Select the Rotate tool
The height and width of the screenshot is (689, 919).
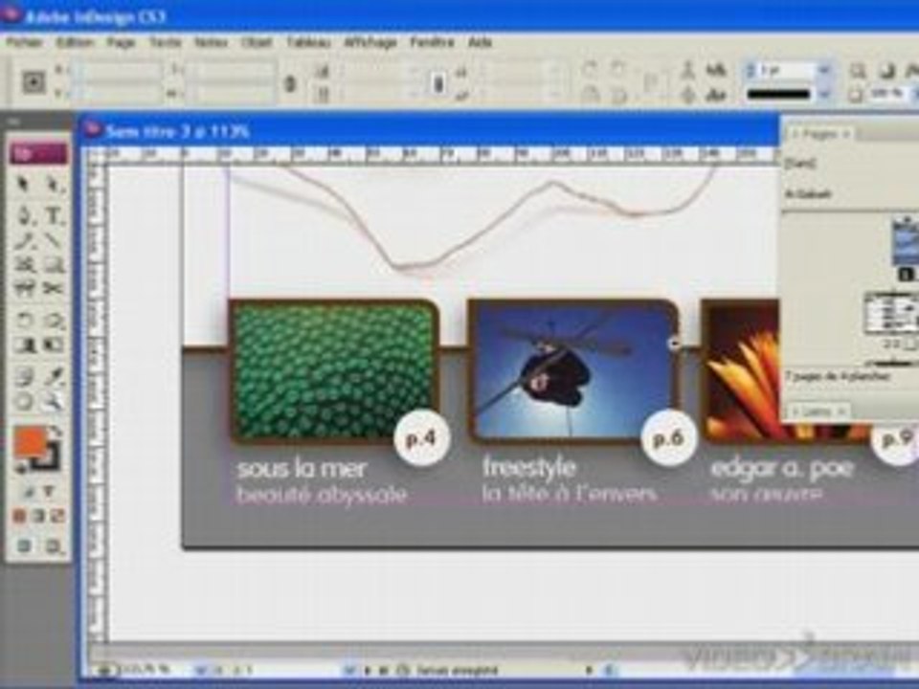tap(23, 320)
